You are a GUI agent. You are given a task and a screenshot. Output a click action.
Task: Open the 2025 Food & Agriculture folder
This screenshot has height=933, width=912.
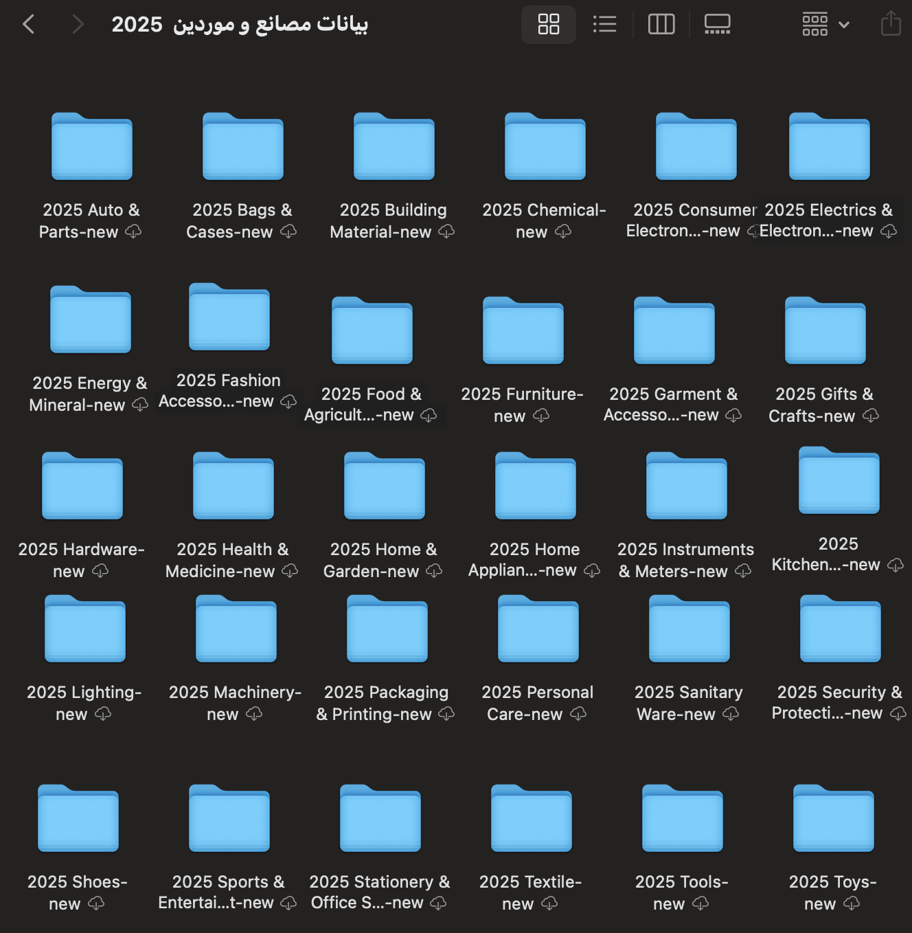372,330
